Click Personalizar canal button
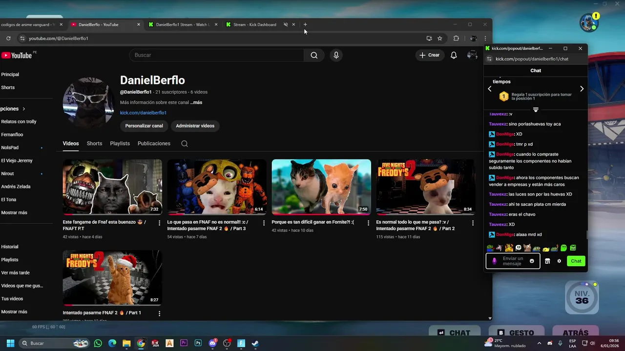 click(x=144, y=126)
